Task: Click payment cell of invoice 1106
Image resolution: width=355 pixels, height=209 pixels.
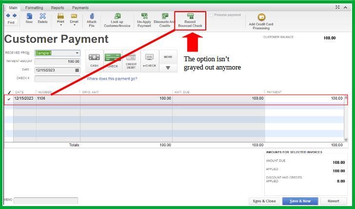Action: click(x=304, y=98)
